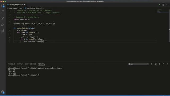Click the 'first = layer' line
This screenshot has width=170, height=96.
26,35
